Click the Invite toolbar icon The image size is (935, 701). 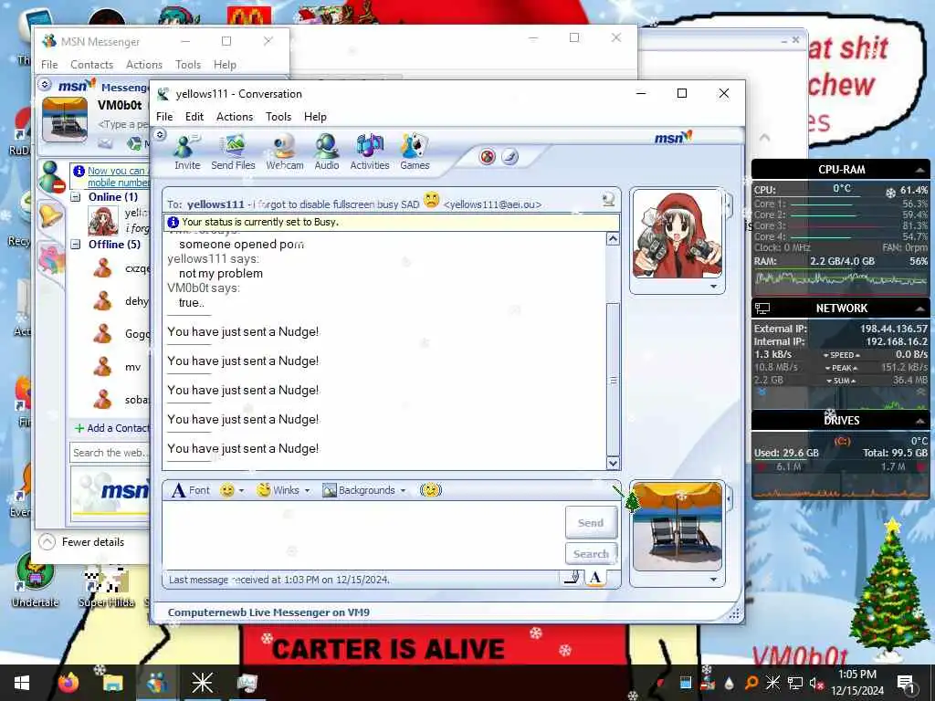[186, 152]
